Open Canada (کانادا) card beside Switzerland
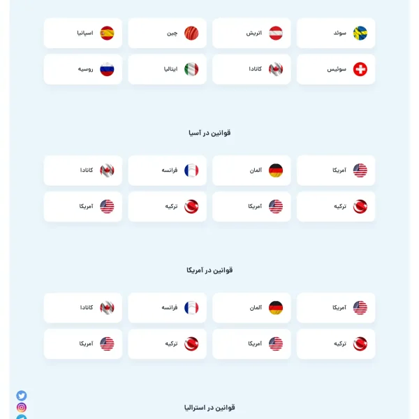419x419 pixels. [251, 69]
